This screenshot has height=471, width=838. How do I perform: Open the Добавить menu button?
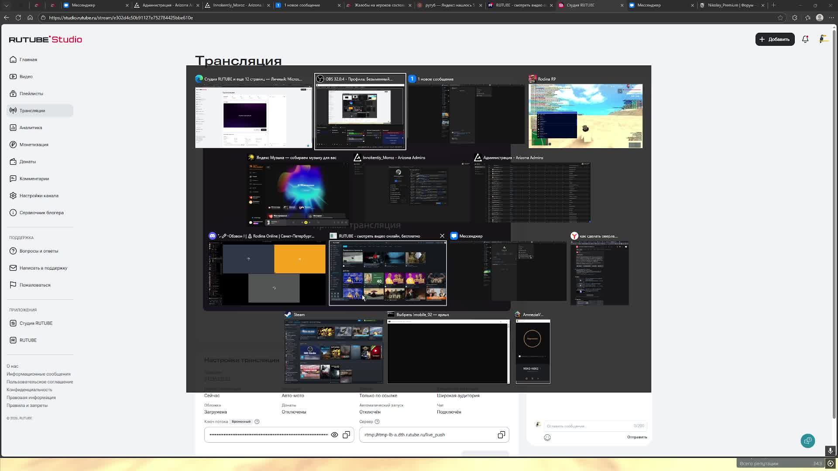(775, 39)
